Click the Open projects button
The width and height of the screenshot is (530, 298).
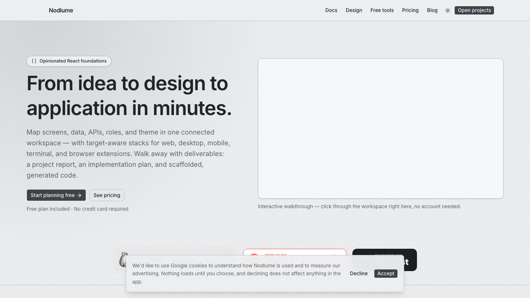point(474,10)
